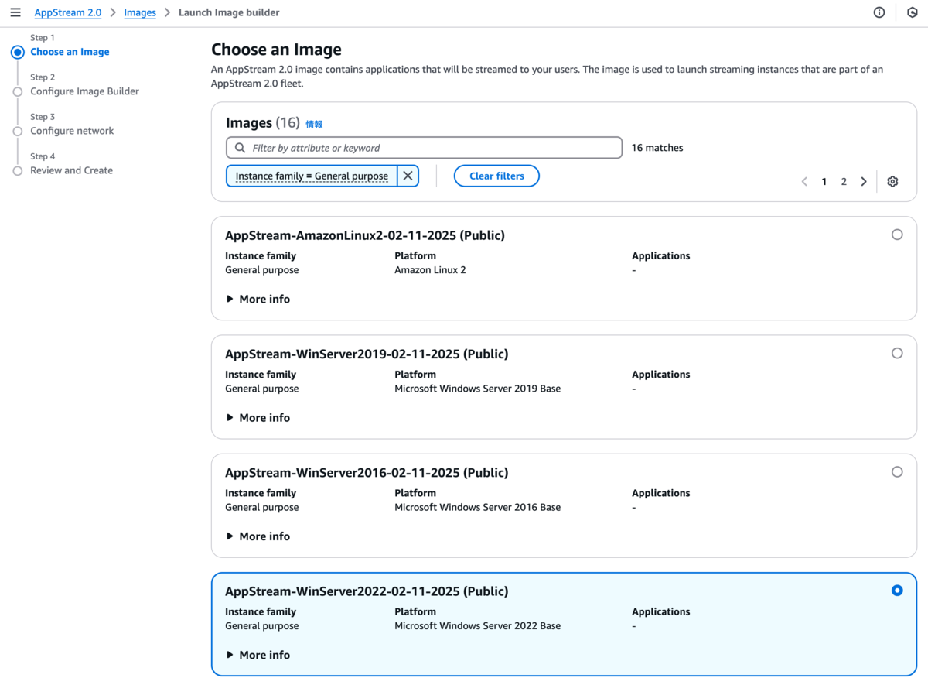928x685 pixels.
Task: Click the AppStream-AmazonLinux2-02-11-2025 (Public) title
Action: pos(364,235)
